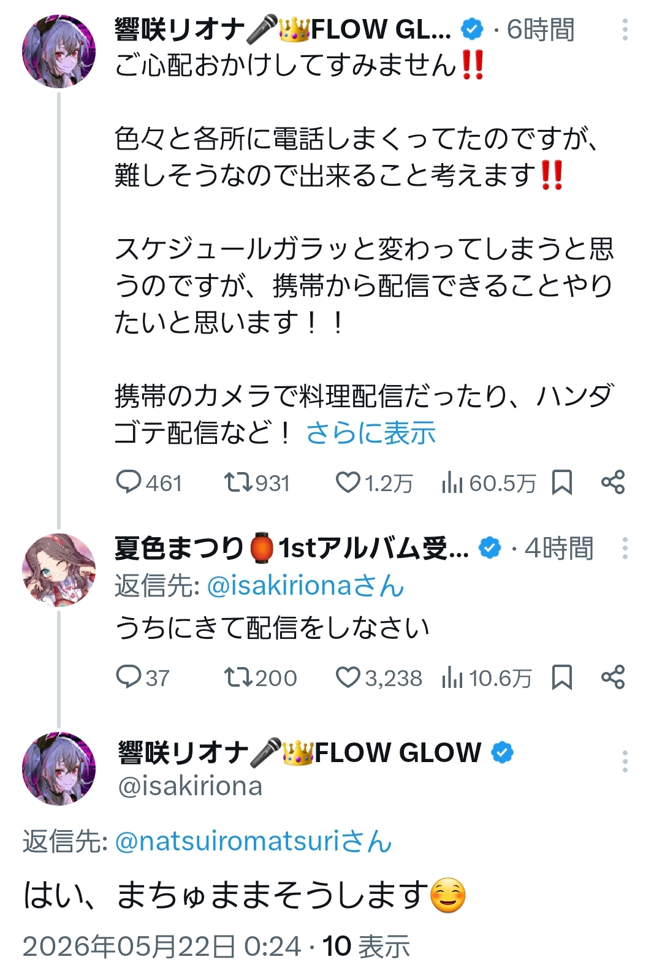
Task: Reply to 夏色まつり's tweet with 37 replies
Action: [143, 677]
